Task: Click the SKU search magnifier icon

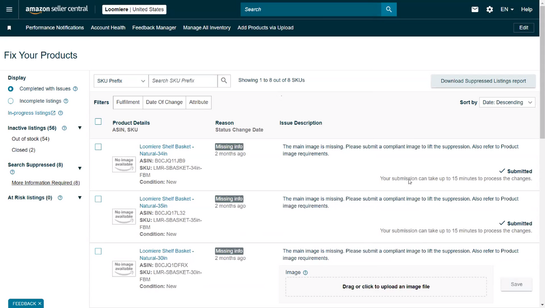Action: point(224,81)
